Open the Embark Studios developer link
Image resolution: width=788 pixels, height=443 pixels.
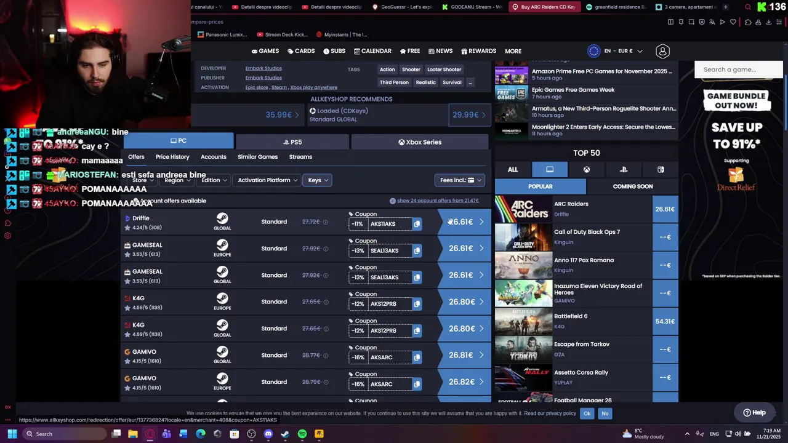click(263, 68)
